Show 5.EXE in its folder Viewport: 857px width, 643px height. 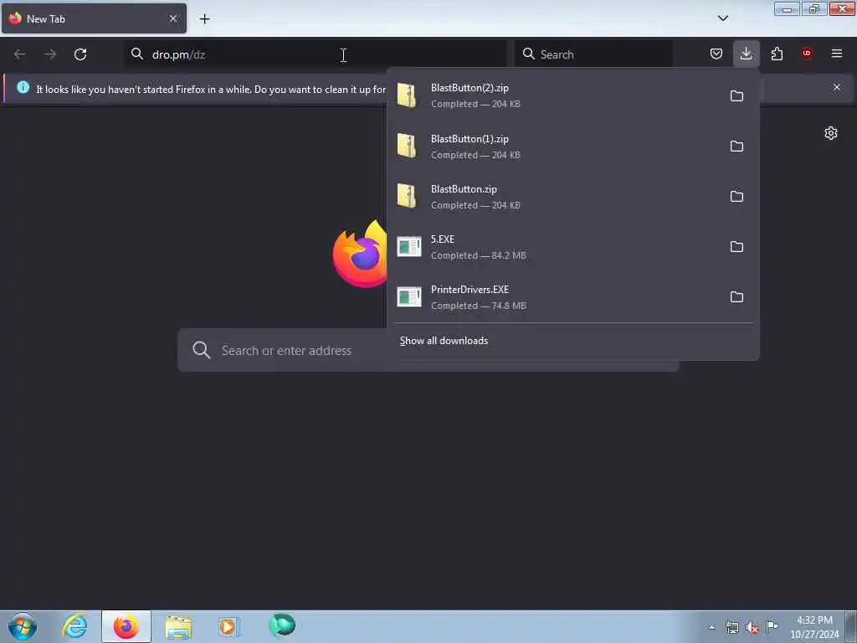[736, 247]
